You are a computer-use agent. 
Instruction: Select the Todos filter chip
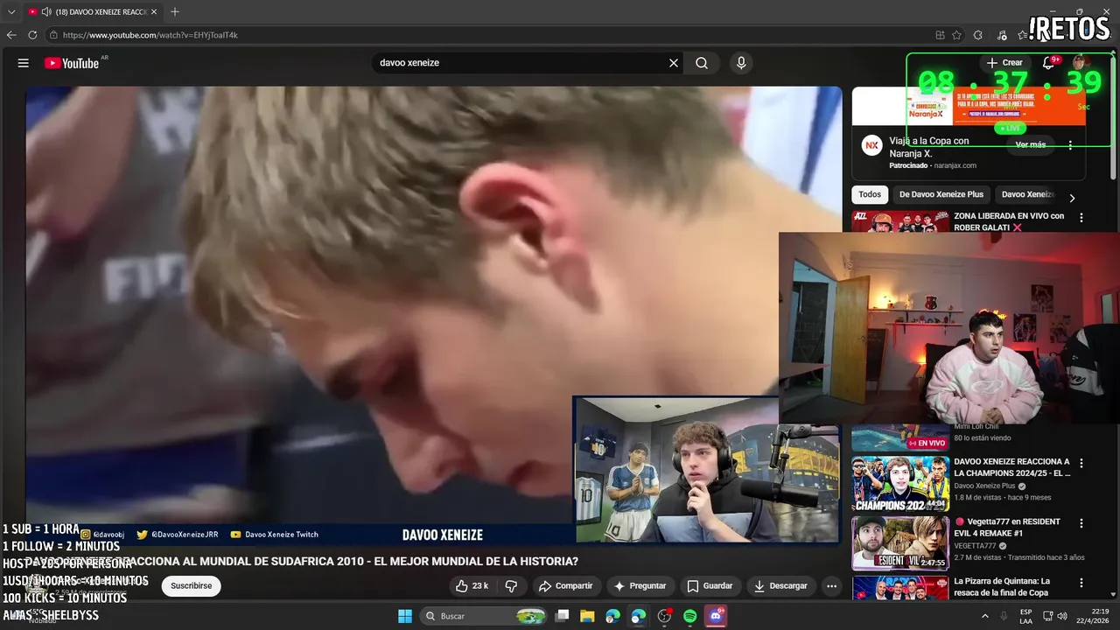click(870, 194)
